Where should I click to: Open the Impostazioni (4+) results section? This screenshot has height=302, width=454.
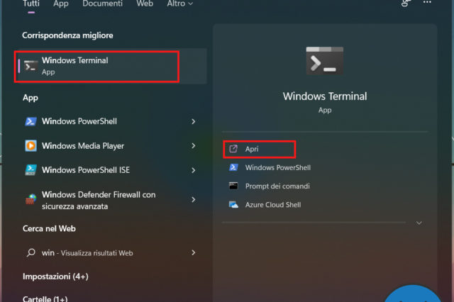click(55, 276)
